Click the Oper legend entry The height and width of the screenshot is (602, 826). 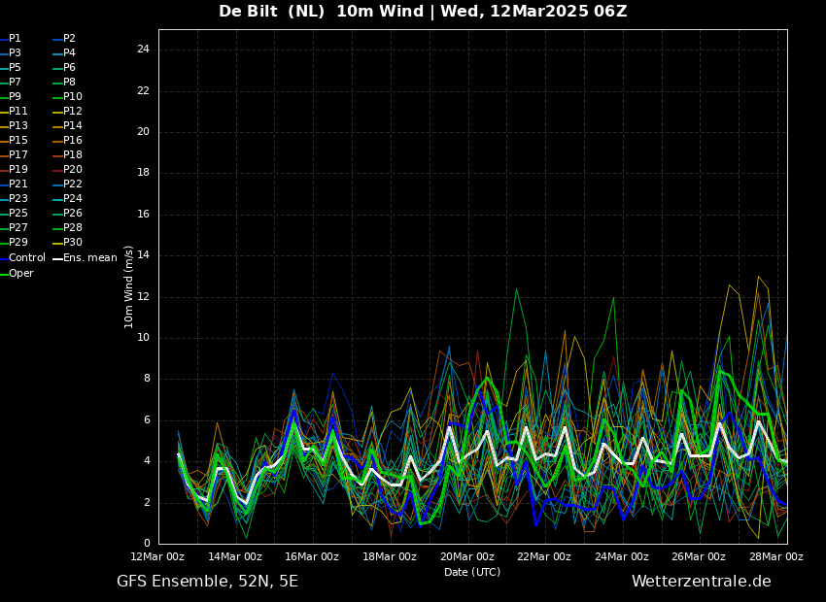click(20, 274)
